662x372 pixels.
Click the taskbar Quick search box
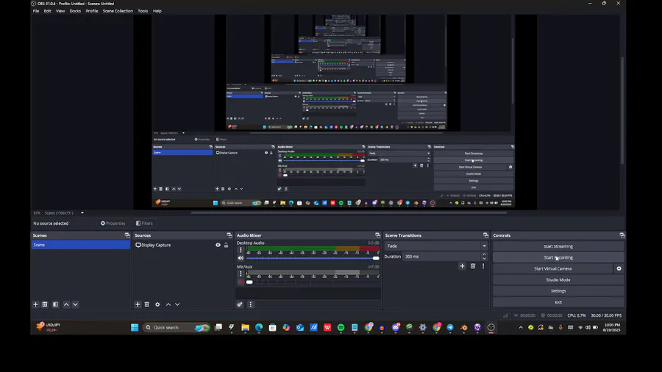click(177, 327)
